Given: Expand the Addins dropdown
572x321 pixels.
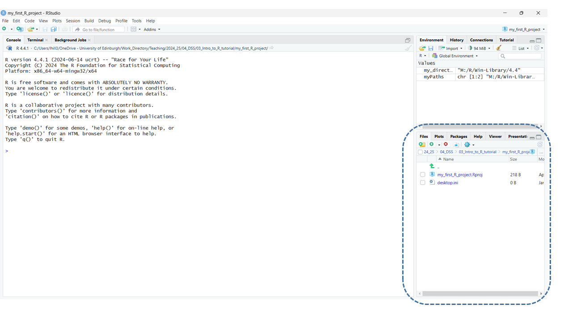Looking at the screenshot, I should (152, 29).
